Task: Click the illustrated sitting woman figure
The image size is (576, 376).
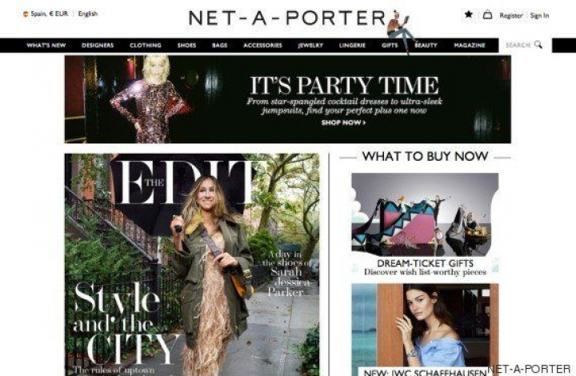Action: (401, 31)
